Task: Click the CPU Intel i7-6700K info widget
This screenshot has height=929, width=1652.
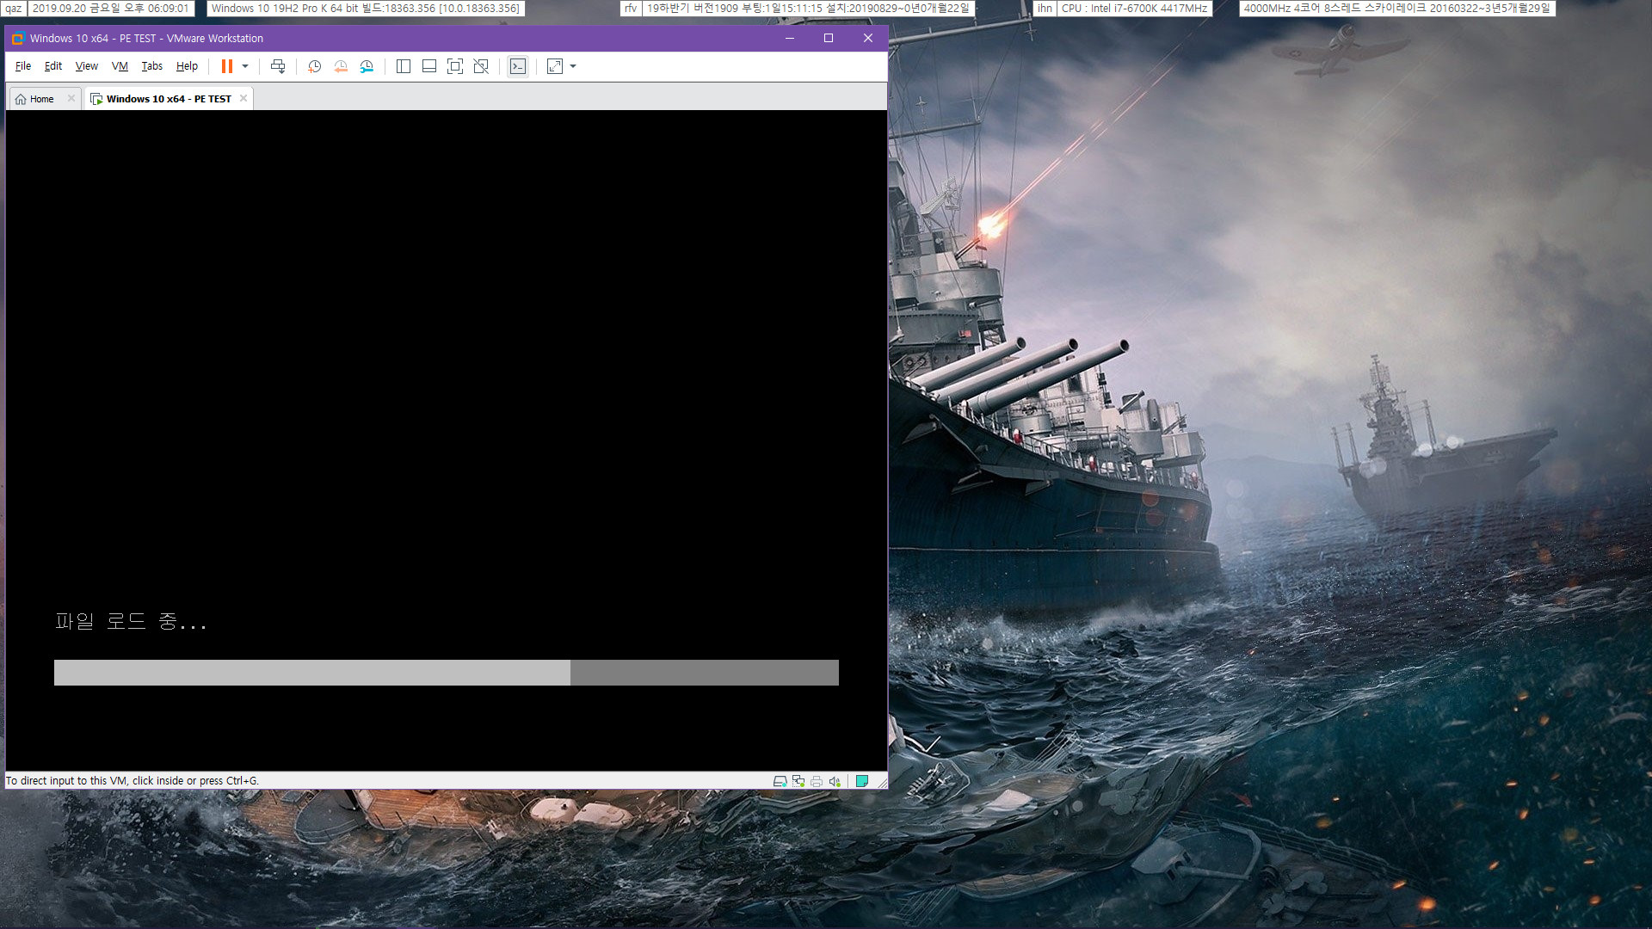Action: tap(1134, 9)
